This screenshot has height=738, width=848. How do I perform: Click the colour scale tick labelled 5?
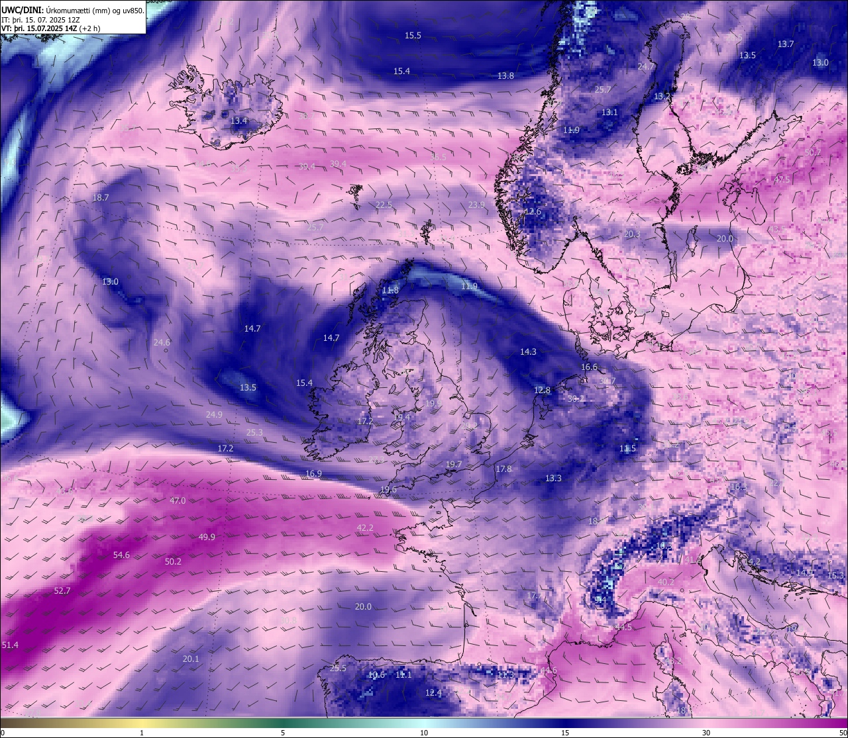point(283,733)
